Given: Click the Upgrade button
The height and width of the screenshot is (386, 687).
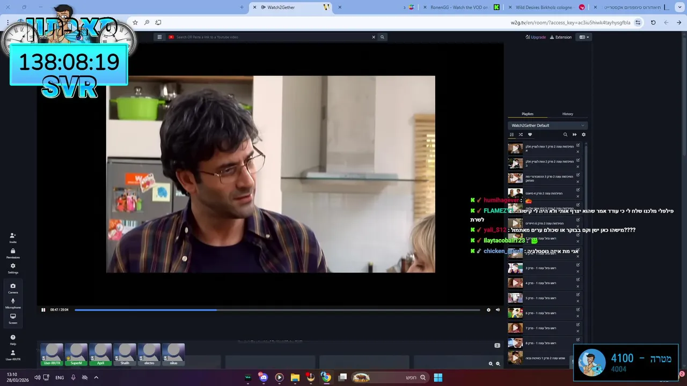Looking at the screenshot, I should (x=536, y=37).
